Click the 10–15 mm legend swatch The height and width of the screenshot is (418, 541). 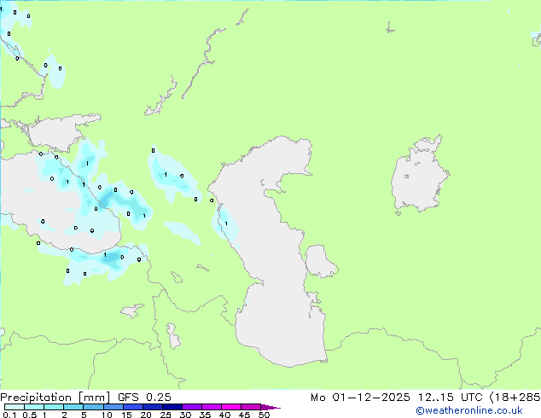(113, 407)
